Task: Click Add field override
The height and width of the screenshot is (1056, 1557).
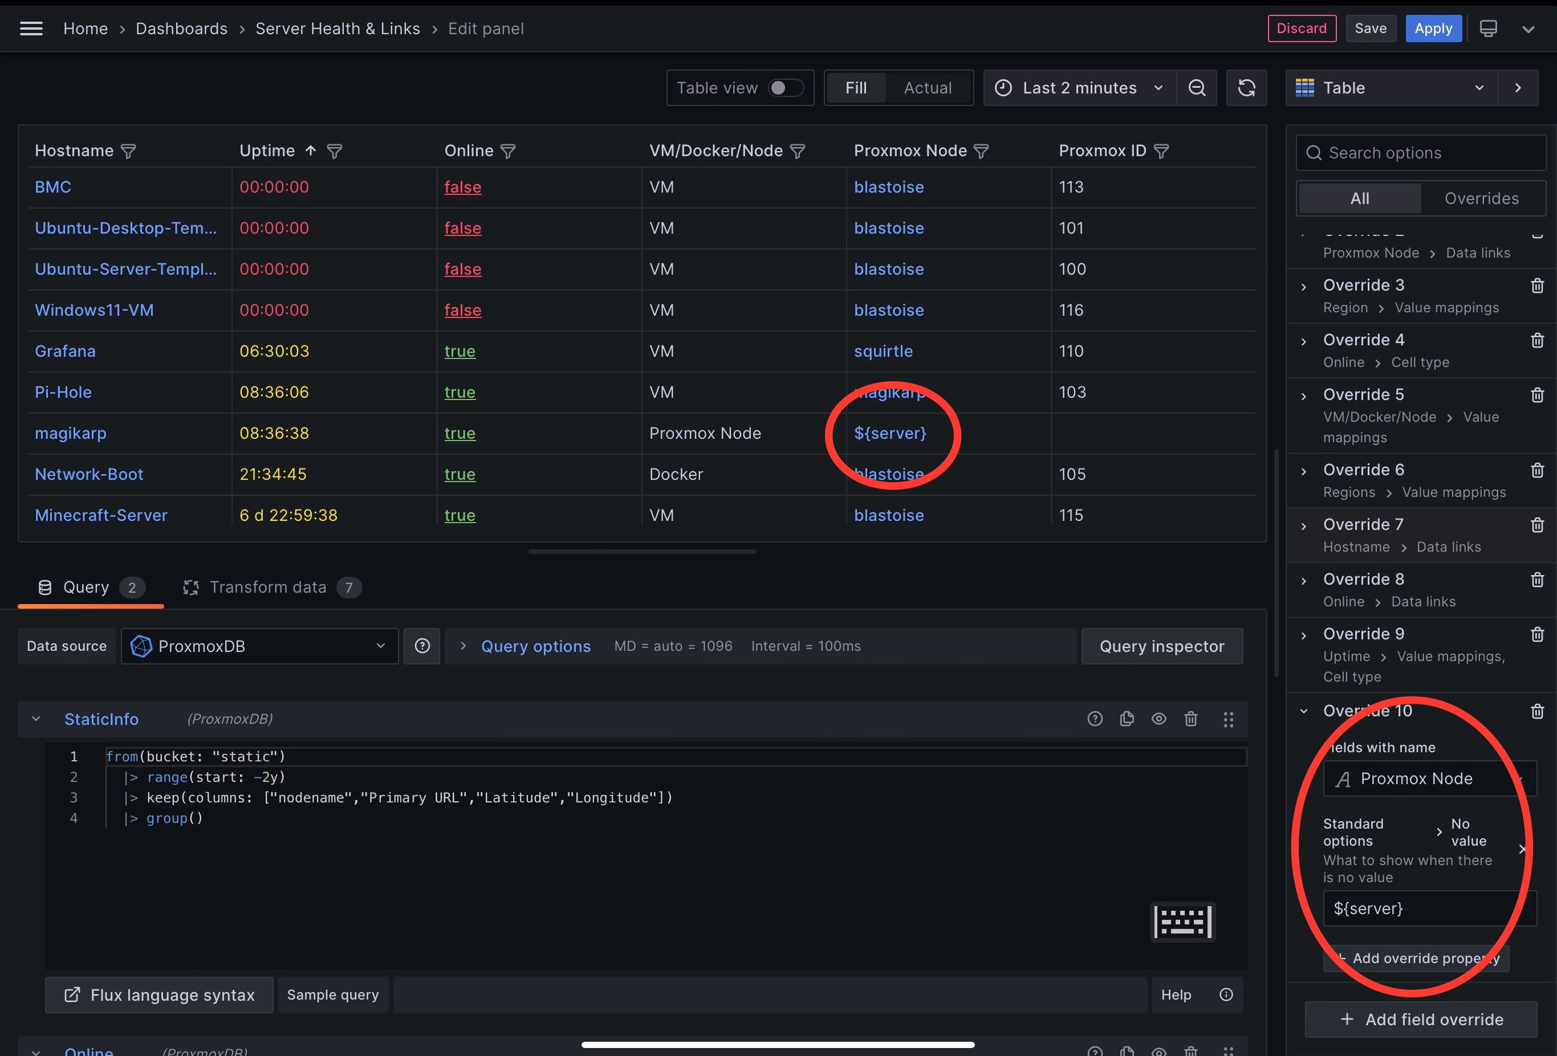Action: click(1420, 1019)
